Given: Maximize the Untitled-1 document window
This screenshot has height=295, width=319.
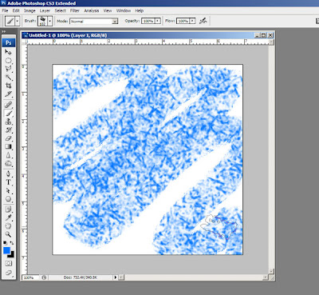Looking at the screenshot, I should pyautogui.click(x=264, y=35).
